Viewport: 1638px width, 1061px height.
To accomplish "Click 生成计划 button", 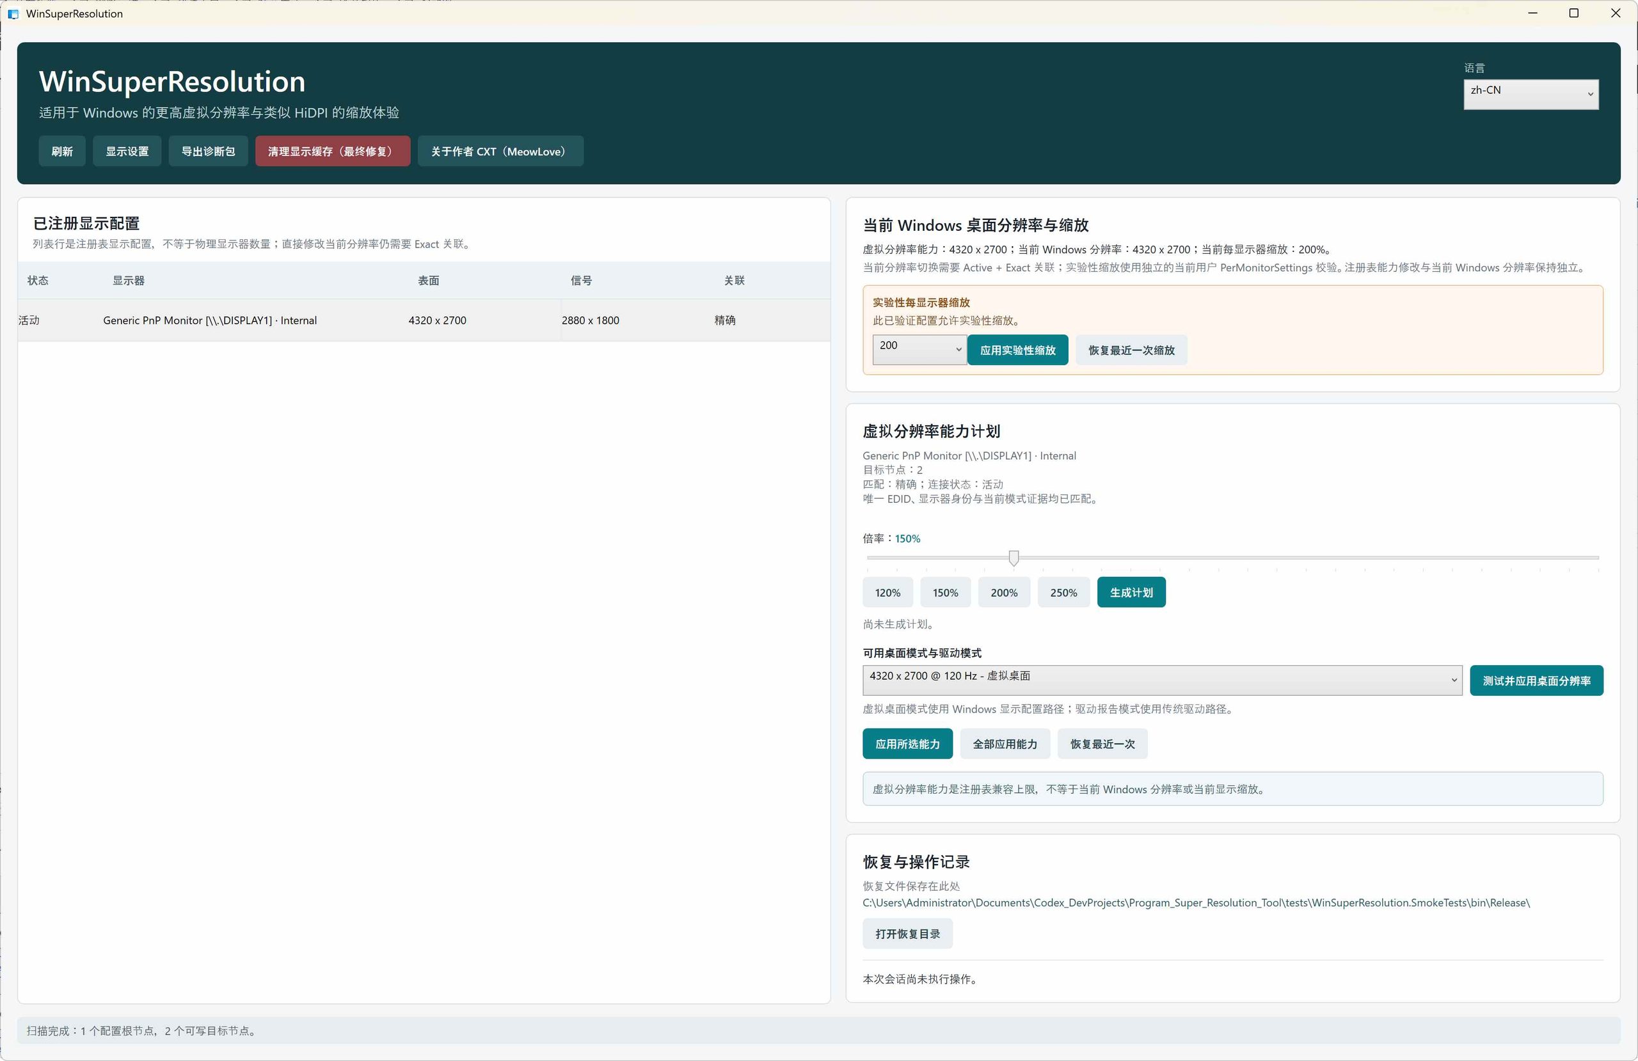I will coord(1131,592).
